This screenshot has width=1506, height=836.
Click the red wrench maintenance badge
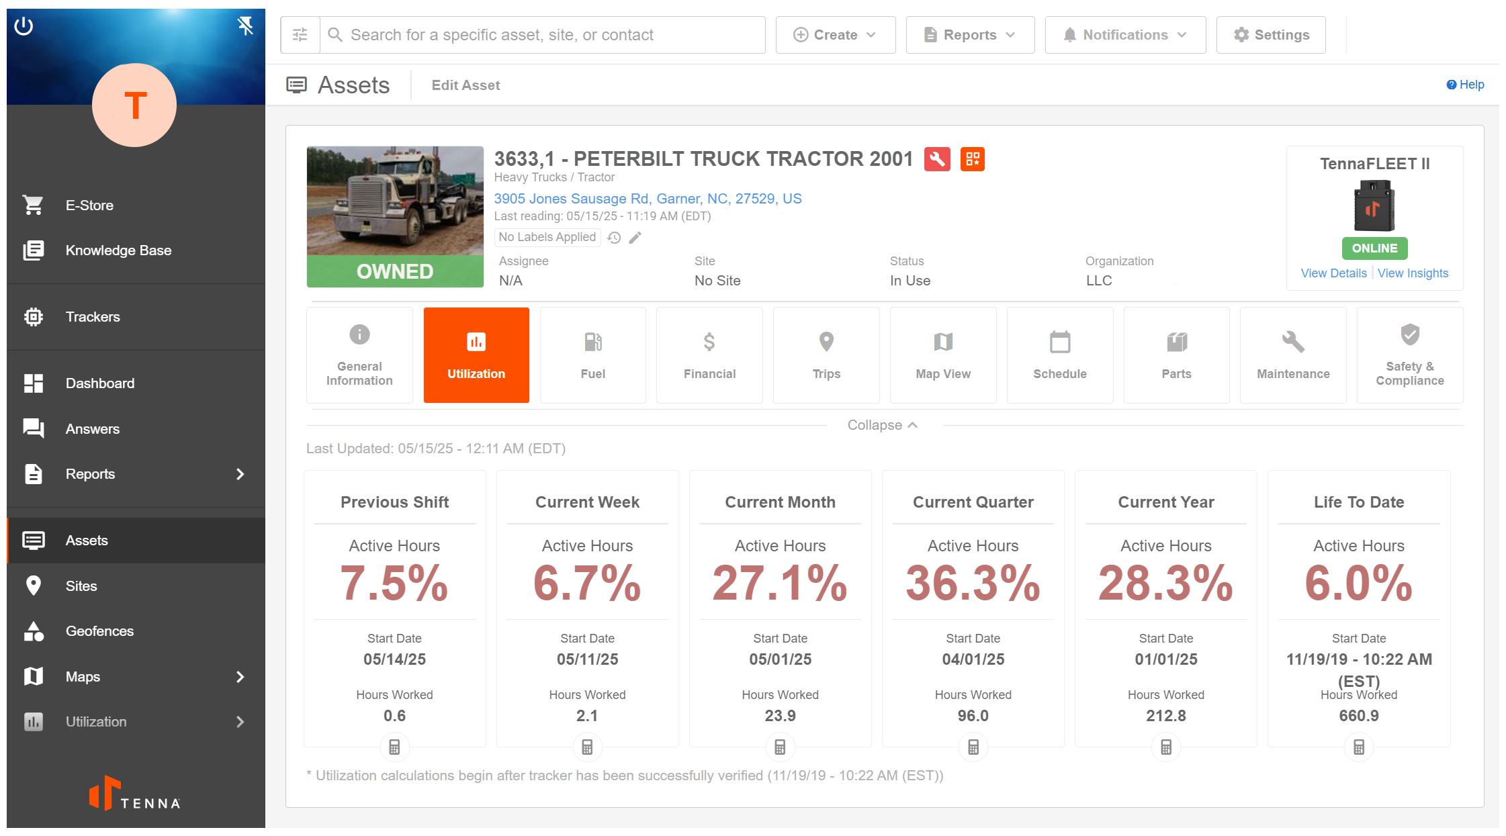click(x=937, y=159)
